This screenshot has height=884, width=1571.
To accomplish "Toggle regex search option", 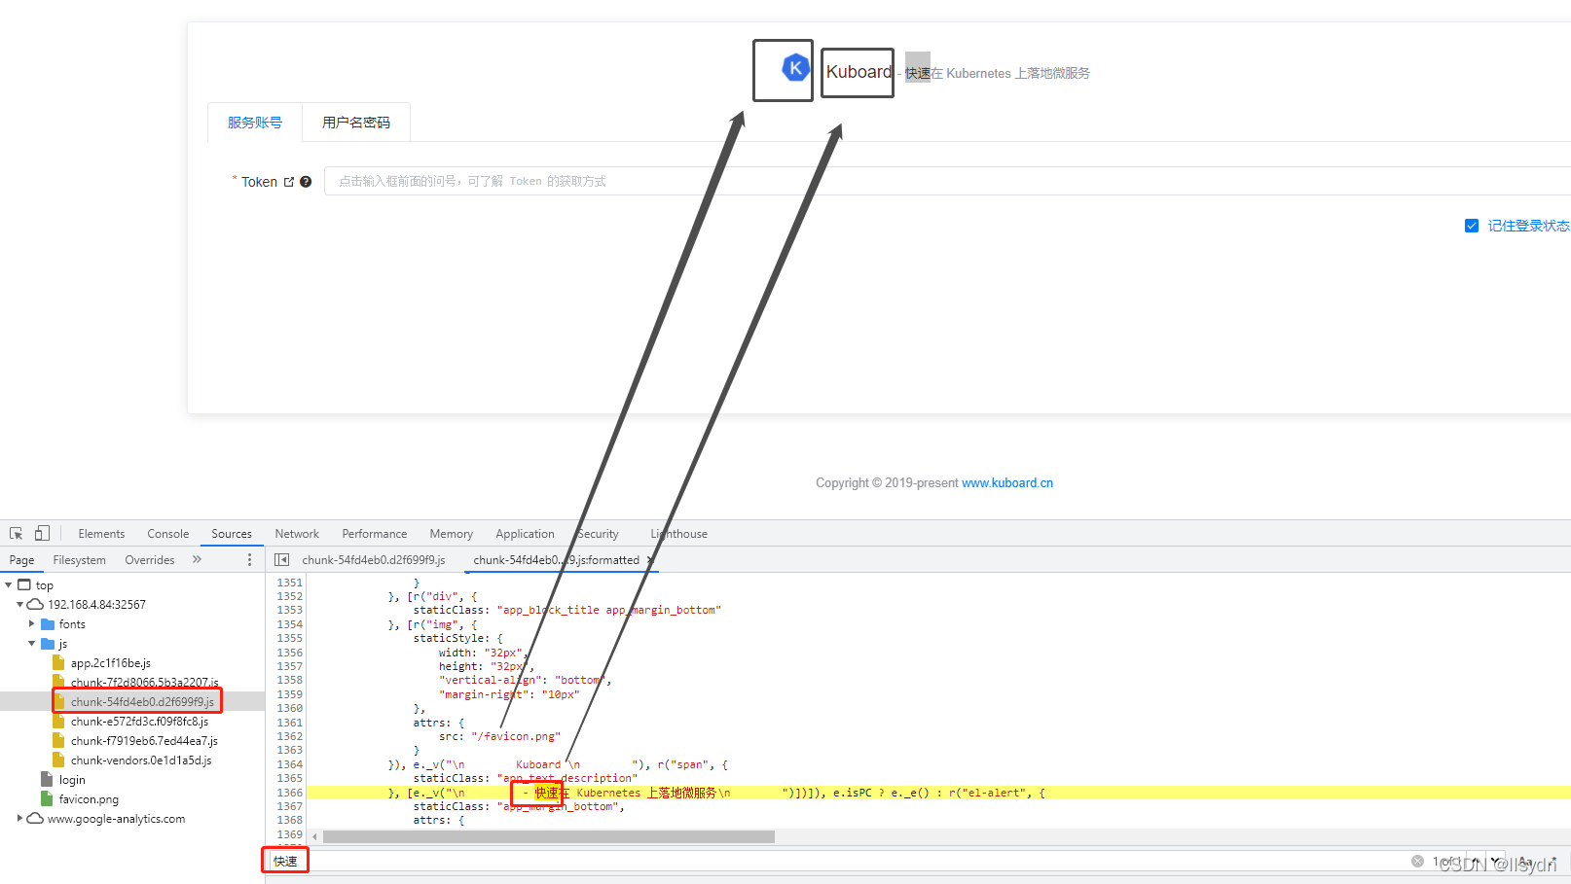I will click(1552, 862).
